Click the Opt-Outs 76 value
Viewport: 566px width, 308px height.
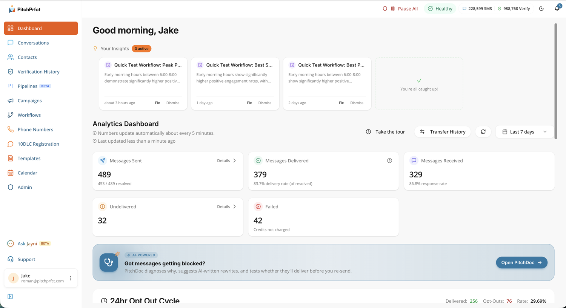[x=509, y=301]
